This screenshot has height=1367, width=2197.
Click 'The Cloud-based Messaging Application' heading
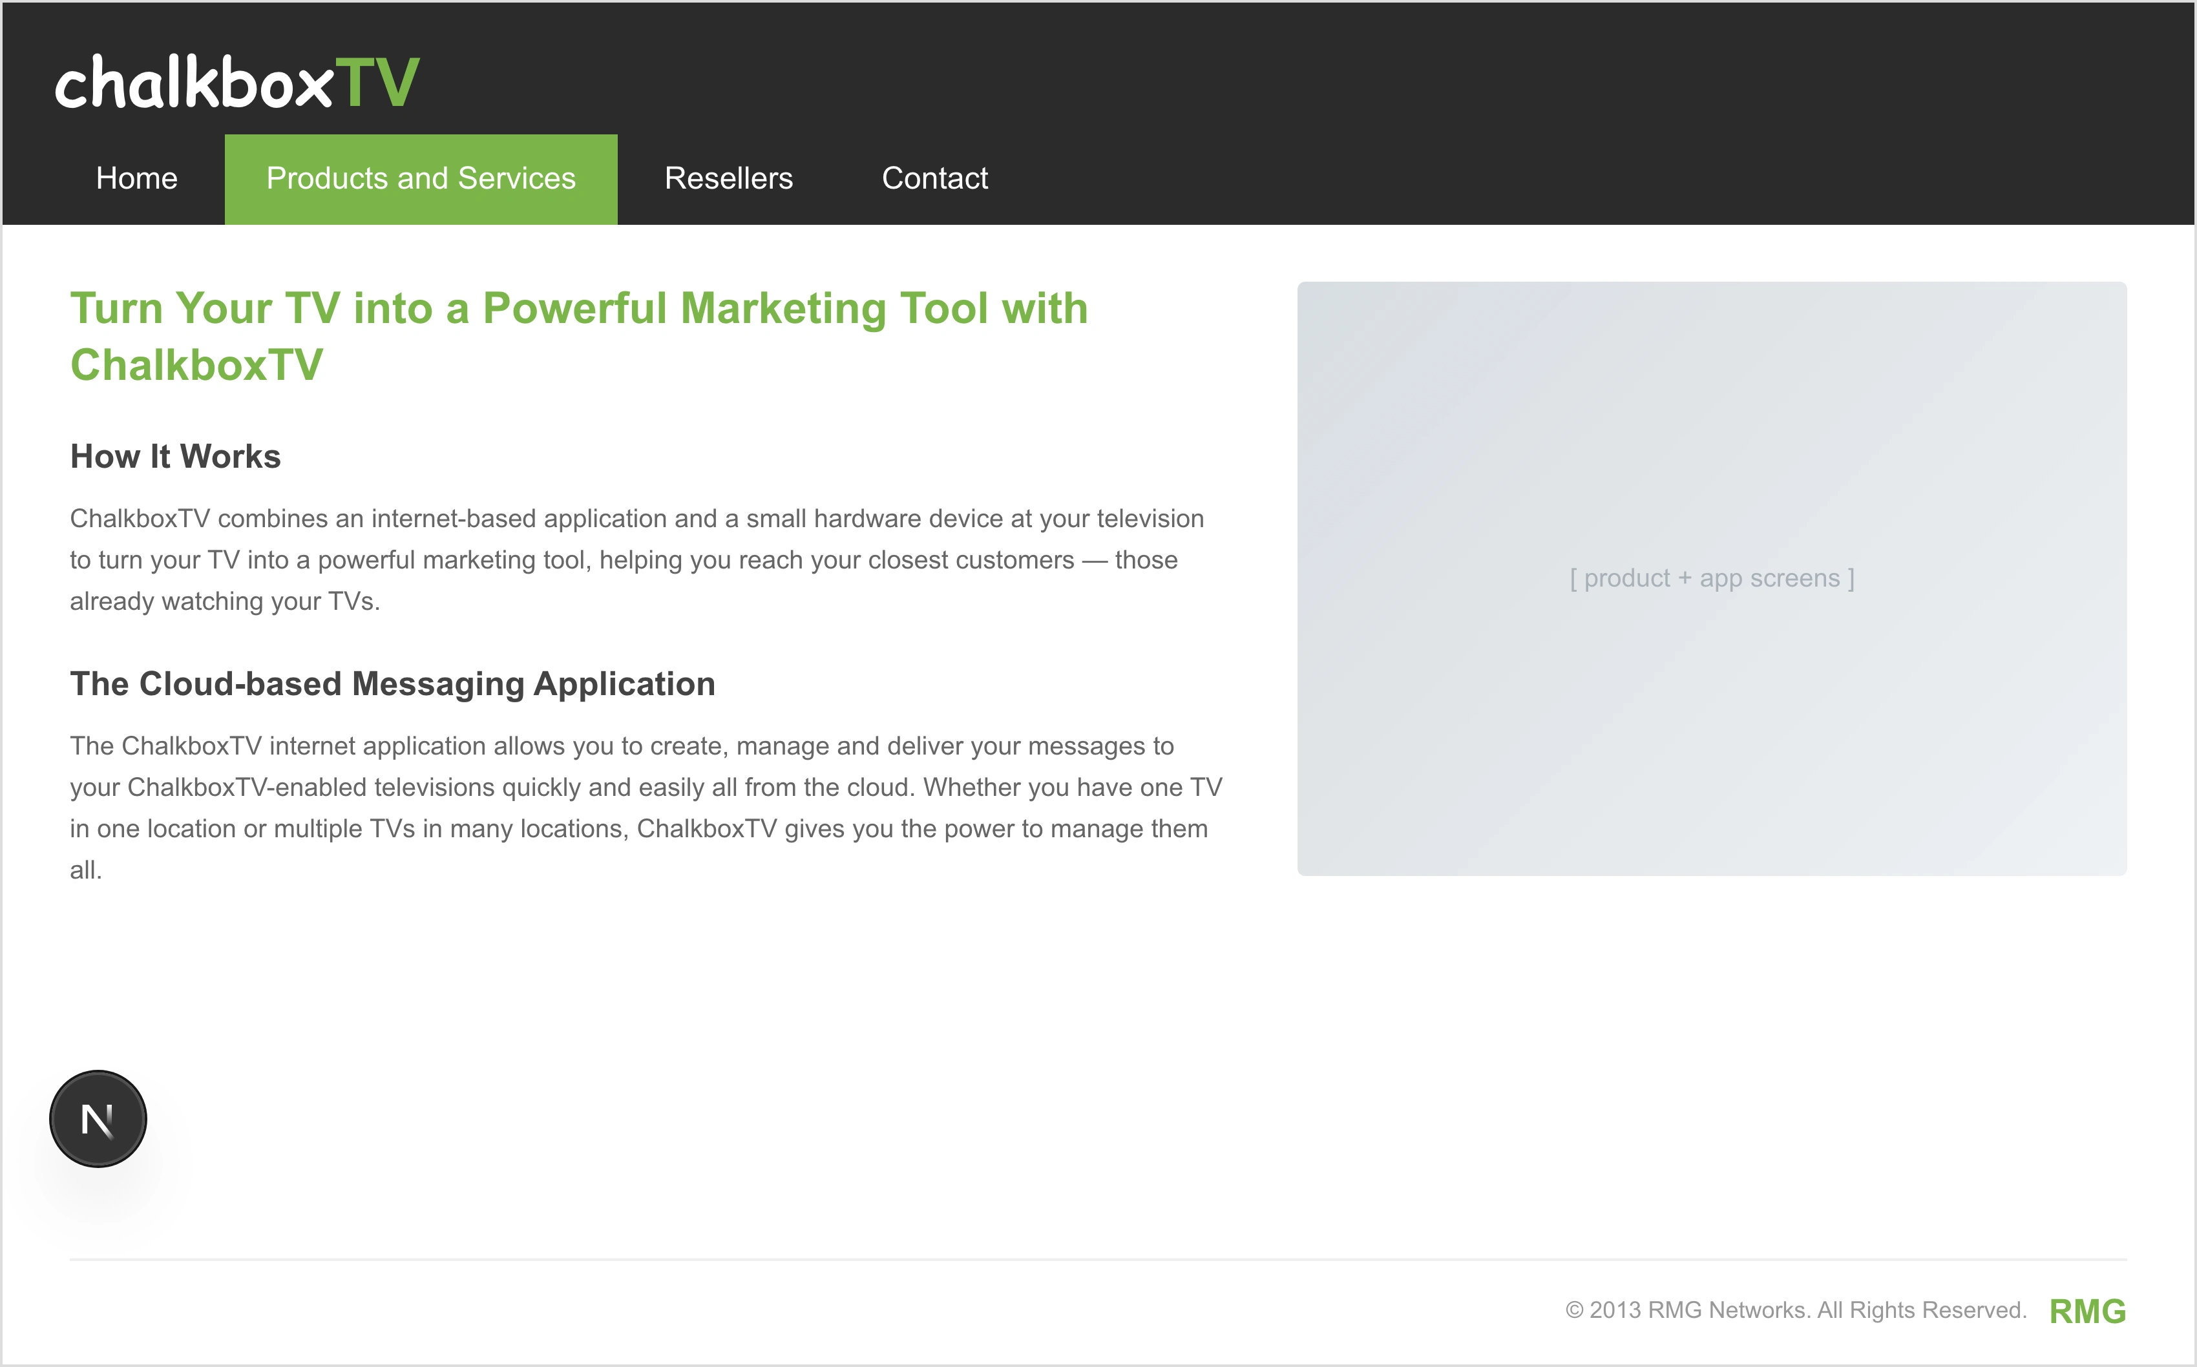[392, 684]
